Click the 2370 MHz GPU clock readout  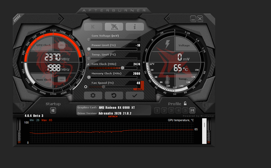coord(57,57)
